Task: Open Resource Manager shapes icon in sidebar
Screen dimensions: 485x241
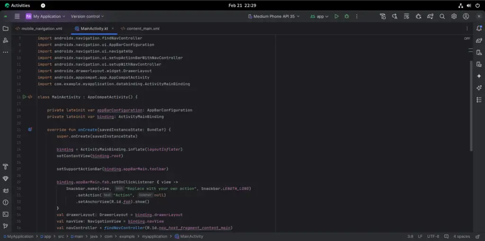Action: 6,40
